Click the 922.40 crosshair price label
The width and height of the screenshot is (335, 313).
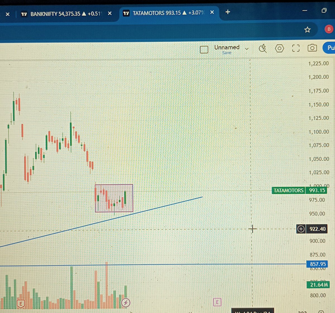point(317,229)
